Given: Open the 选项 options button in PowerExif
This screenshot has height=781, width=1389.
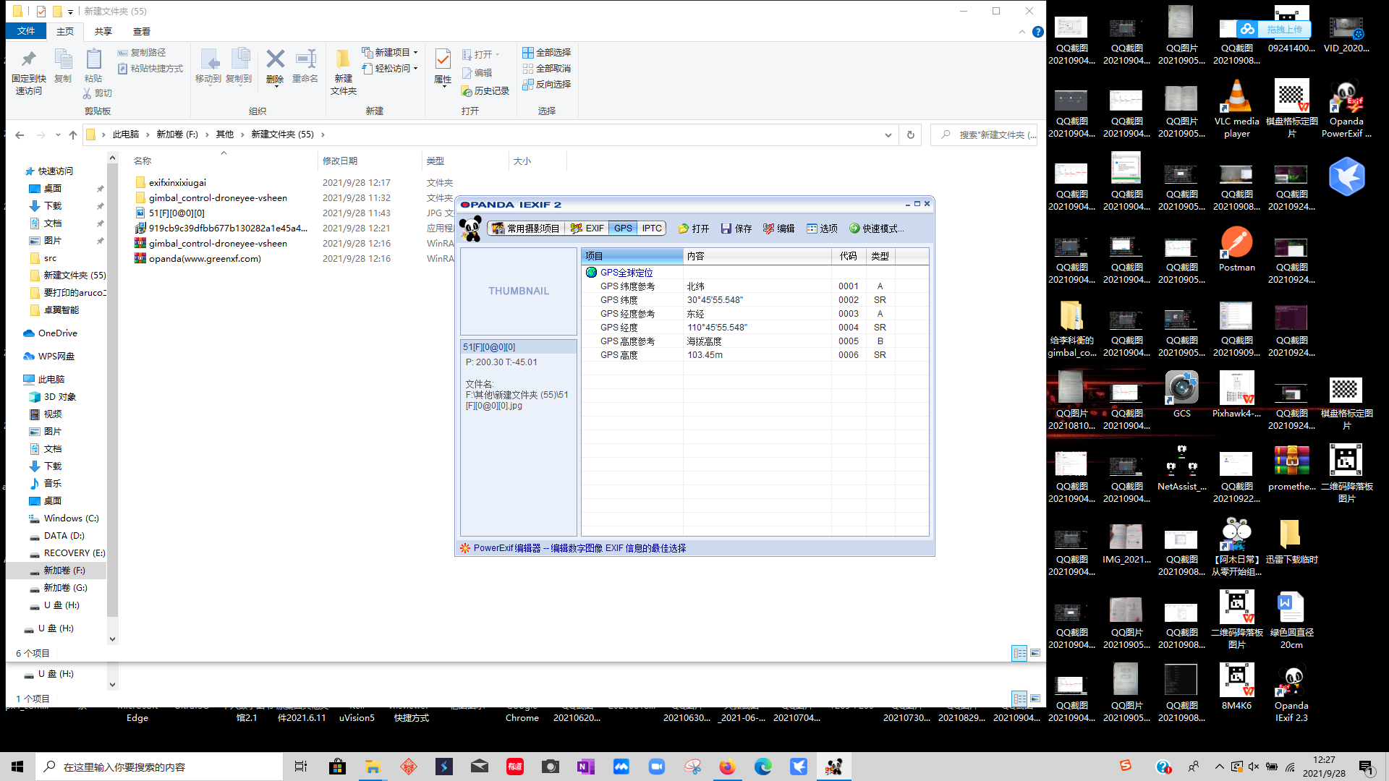Looking at the screenshot, I should [x=822, y=229].
